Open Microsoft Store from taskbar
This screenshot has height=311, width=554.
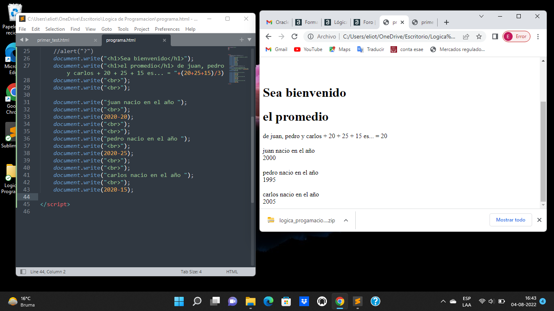point(286,301)
